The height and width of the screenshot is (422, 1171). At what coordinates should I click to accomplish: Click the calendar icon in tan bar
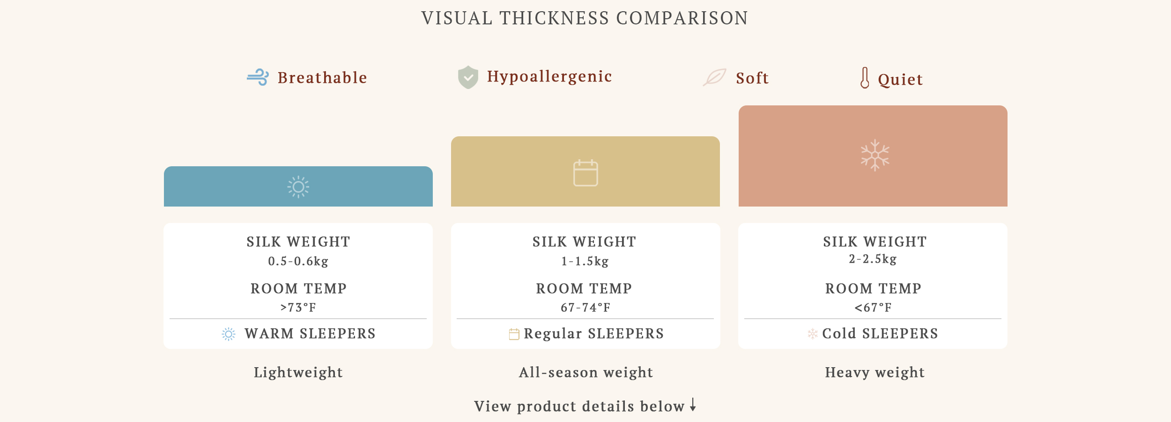(585, 173)
